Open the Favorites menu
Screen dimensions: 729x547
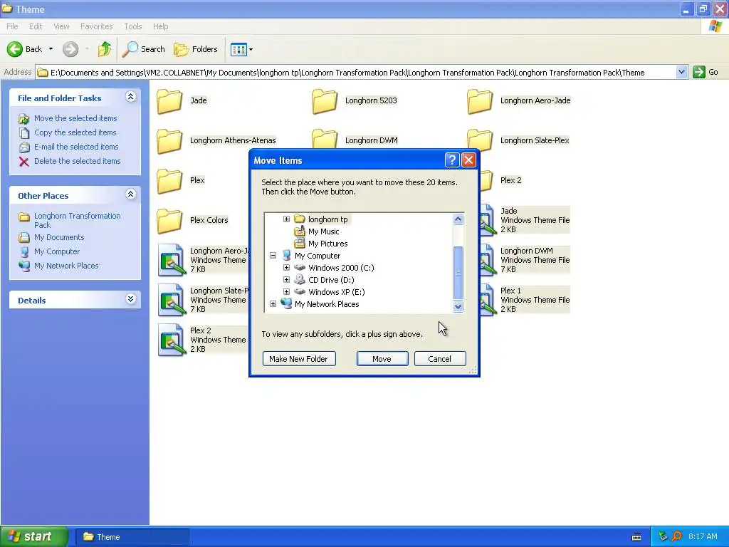96,26
